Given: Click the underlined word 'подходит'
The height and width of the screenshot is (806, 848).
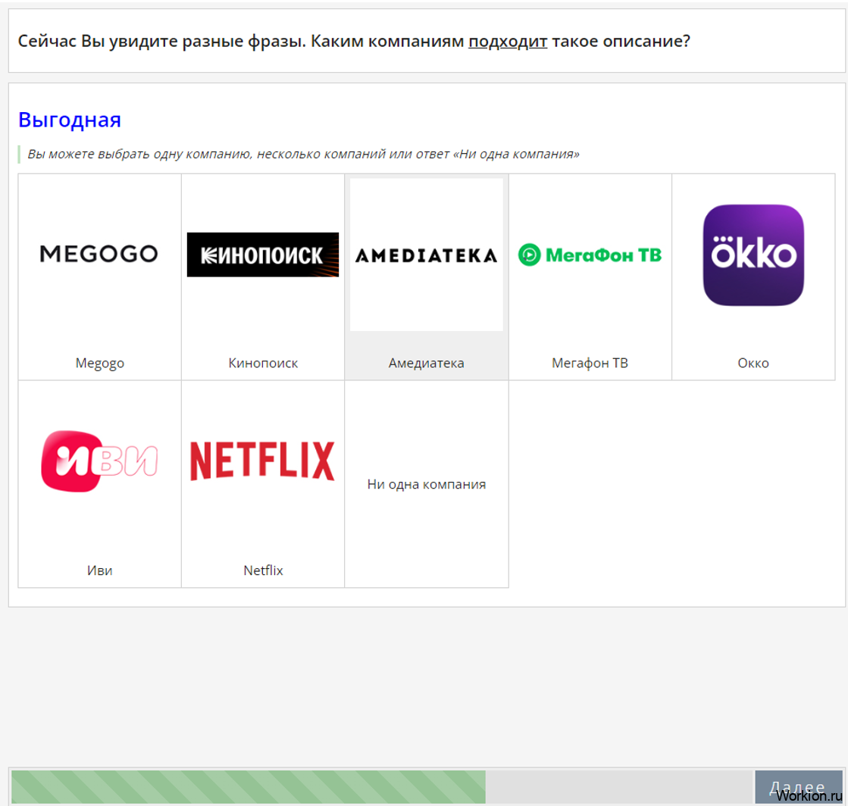Looking at the screenshot, I should (508, 41).
